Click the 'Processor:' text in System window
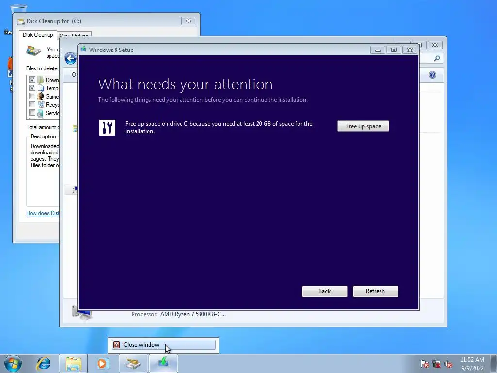 click(145, 314)
